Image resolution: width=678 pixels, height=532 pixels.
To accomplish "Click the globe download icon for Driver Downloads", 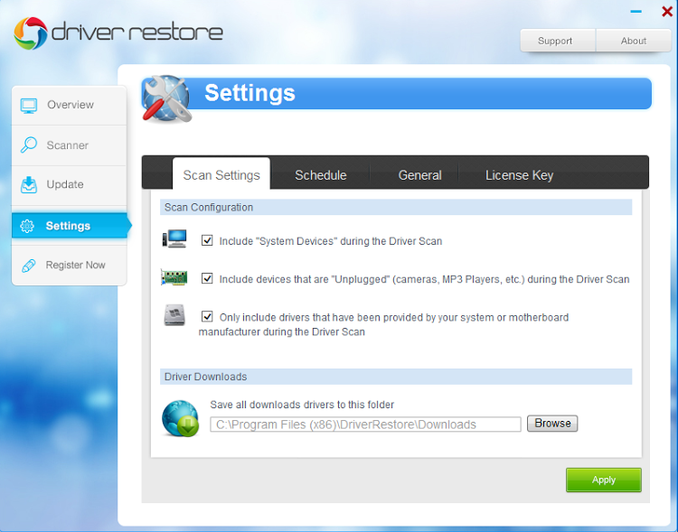I will 180,418.
